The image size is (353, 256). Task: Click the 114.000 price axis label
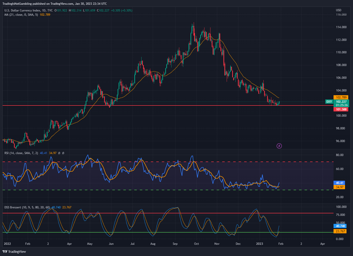click(341, 27)
